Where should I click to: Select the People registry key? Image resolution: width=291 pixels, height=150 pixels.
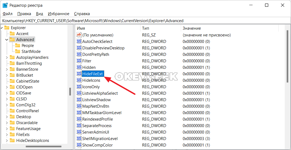click(28, 46)
